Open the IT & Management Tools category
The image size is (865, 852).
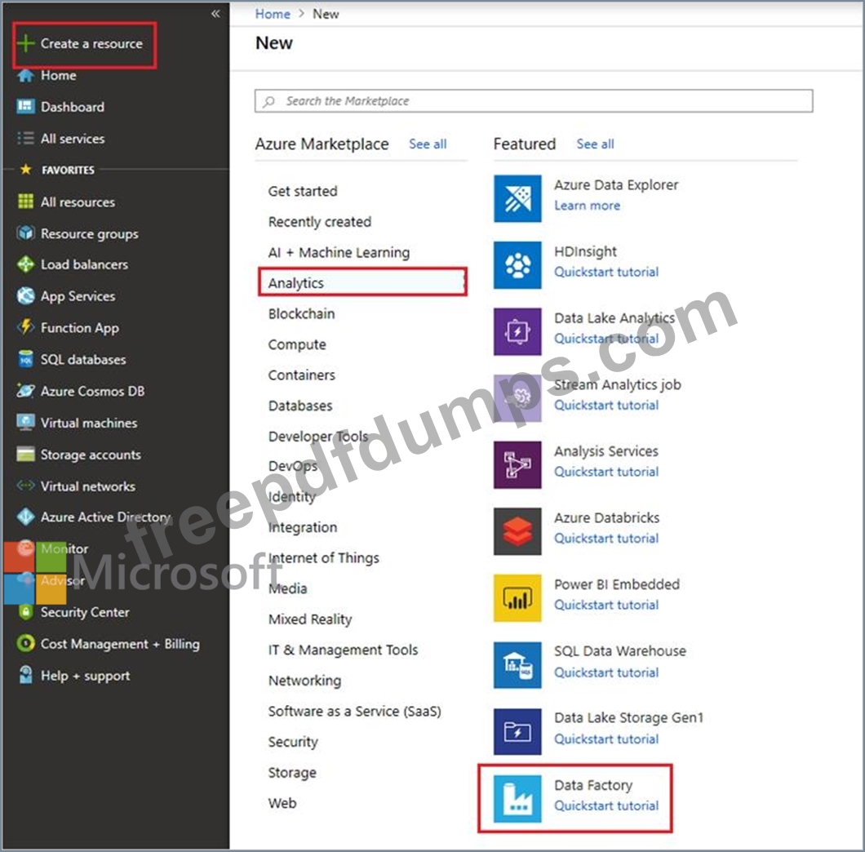(x=343, y=650)
